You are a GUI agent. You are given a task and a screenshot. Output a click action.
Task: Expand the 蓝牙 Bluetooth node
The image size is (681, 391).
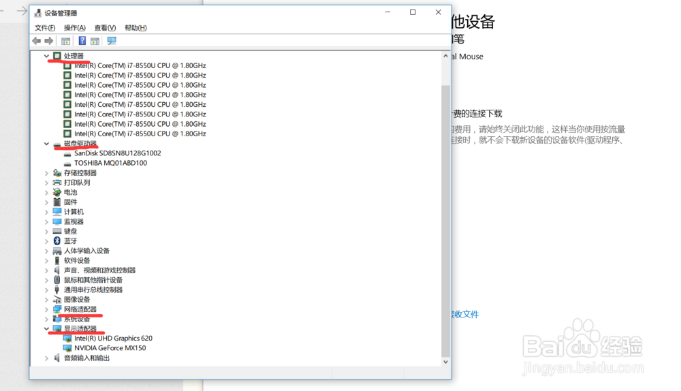(x=46, y=240)
